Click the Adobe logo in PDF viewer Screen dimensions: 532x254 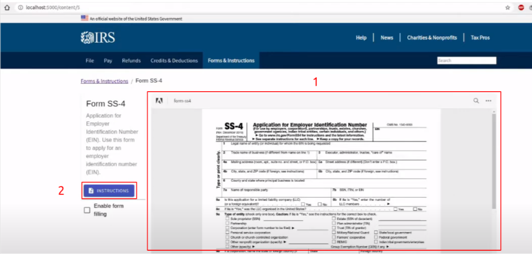click(x=159, y=101)
